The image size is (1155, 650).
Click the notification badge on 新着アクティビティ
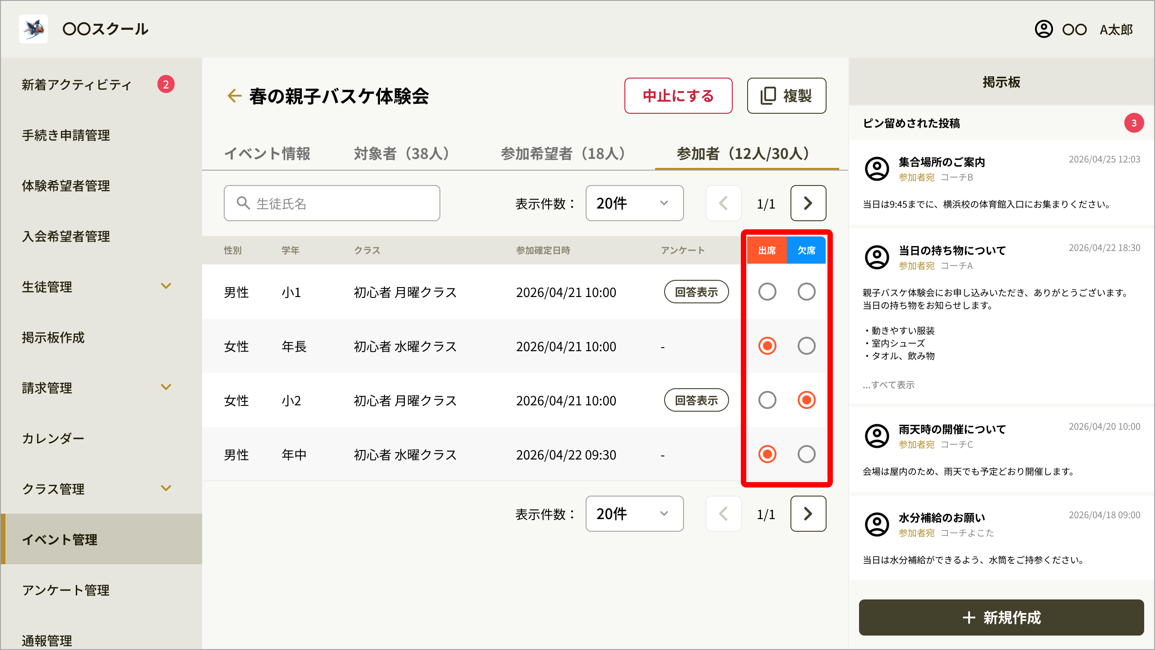click(x=166, y=84)
